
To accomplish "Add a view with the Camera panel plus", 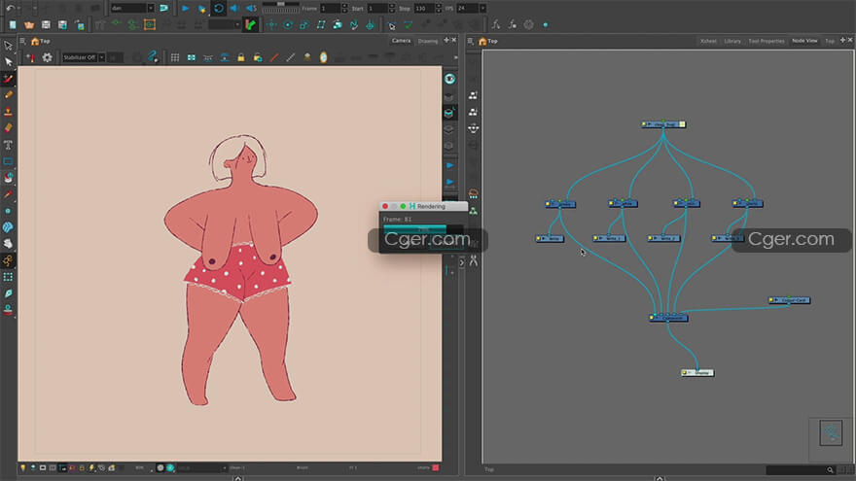I will [x=446, y=41].
